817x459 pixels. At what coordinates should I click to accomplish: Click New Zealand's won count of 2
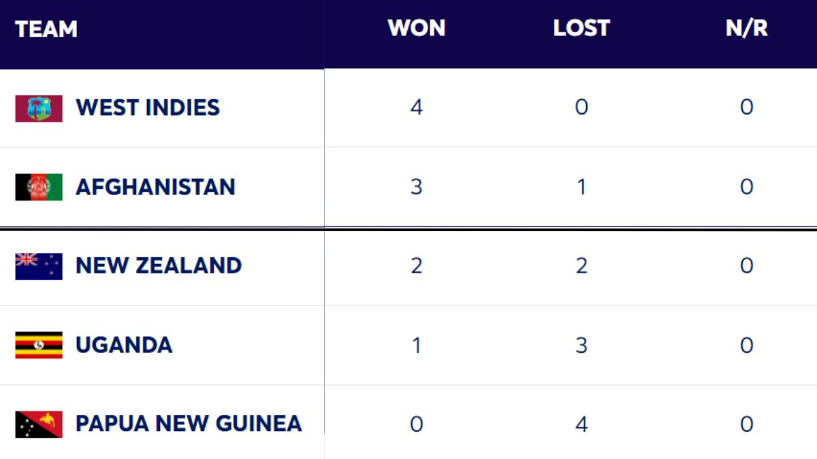(x=417, y=266)
